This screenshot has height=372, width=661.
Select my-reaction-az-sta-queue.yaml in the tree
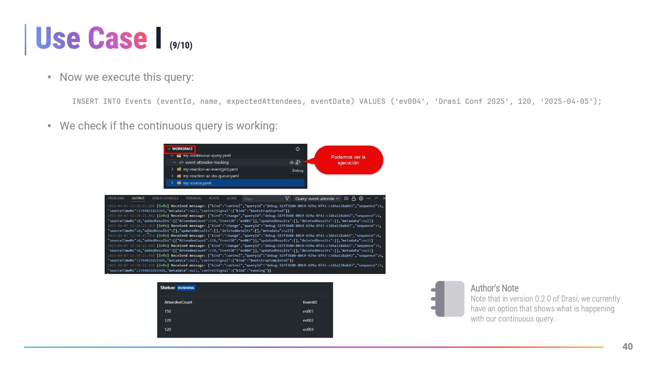211,176
